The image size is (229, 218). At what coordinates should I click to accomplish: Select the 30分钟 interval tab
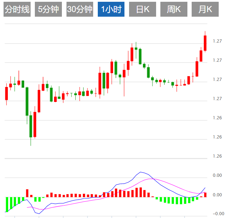80,9
